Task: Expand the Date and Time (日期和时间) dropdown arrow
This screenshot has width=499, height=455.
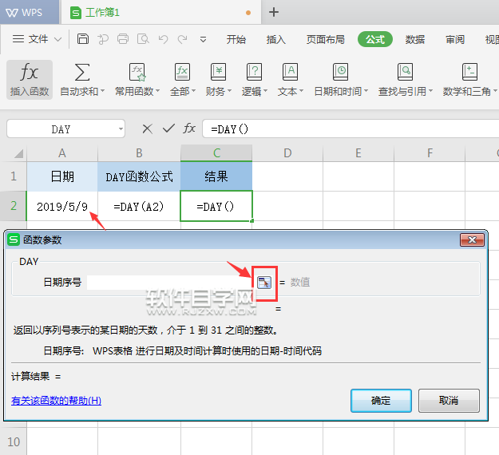Action: tap(366, 91)
